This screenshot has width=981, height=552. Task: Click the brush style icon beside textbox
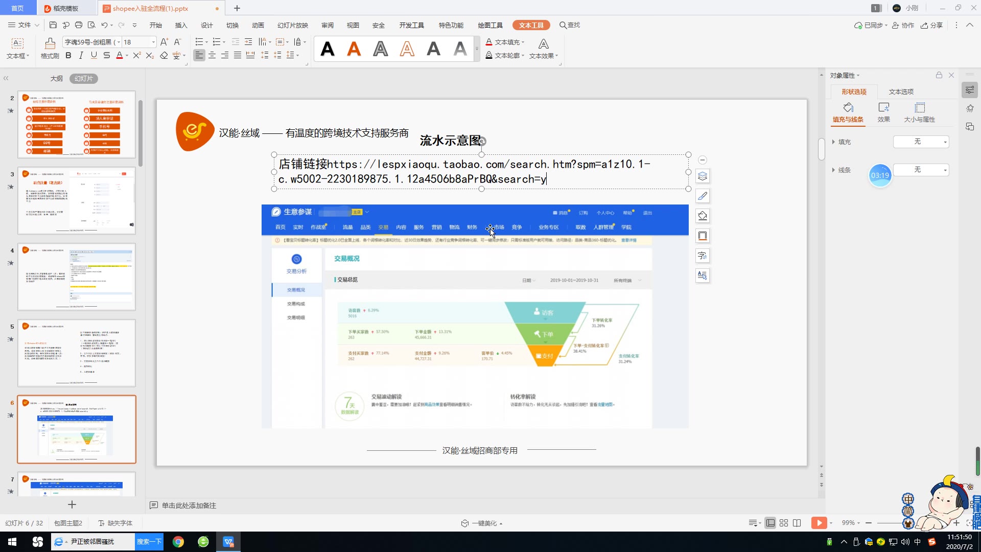tap(703, 196)
